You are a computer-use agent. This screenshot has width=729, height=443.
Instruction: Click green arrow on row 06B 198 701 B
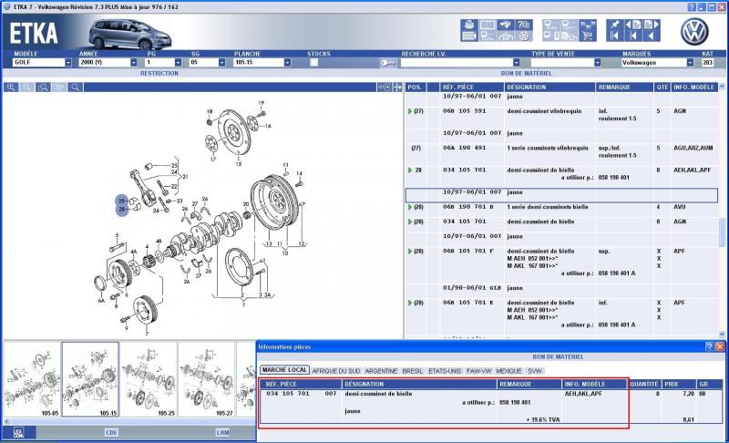pos(410,207)
